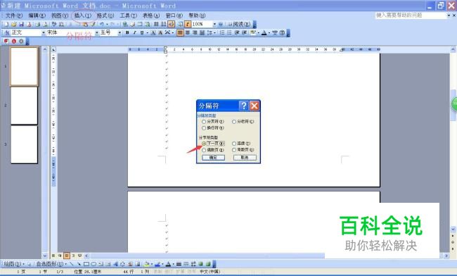Screen dimensions: 457x276
Task: Click the Numbered list icon
Action: [x=222, y=32]
